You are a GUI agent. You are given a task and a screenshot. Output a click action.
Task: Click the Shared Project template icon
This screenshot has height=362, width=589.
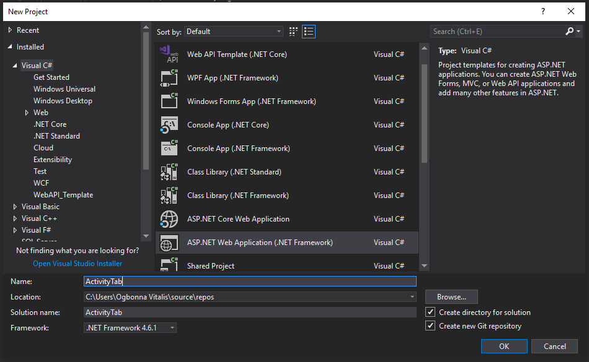[169, 265]
